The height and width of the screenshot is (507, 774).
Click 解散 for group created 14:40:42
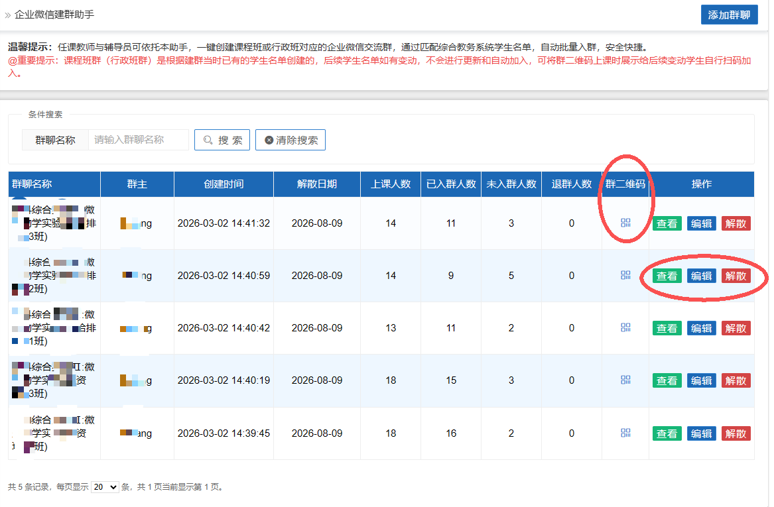coord(736,328)
